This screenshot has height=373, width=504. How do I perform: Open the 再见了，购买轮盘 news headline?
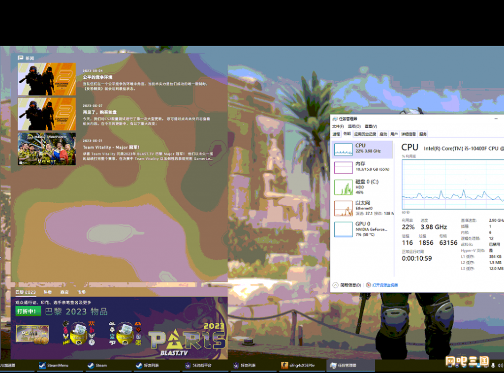(99, 113)
